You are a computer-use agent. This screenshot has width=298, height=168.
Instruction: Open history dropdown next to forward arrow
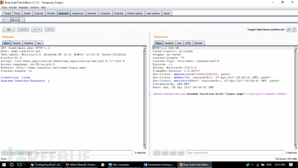point(52,29)
